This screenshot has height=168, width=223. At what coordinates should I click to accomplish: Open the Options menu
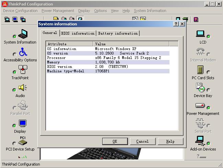coord(101,11)
